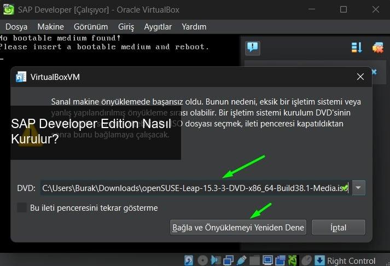Image resolution: width=390 pixels, height=266 pixels.
Task: Click the notification center speech-bubble icon
Action: click(252, 48)
